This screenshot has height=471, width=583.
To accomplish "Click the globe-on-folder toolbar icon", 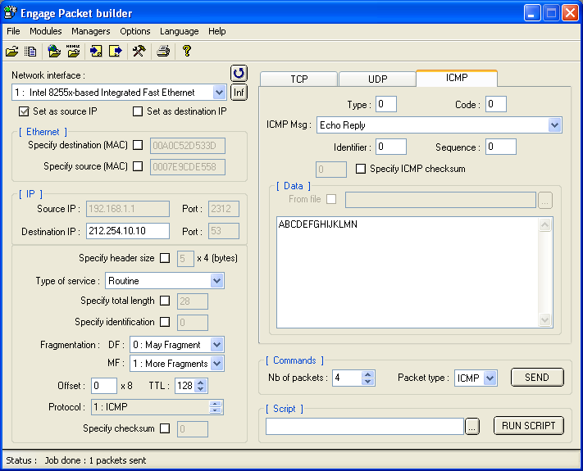I will (54, 51).
